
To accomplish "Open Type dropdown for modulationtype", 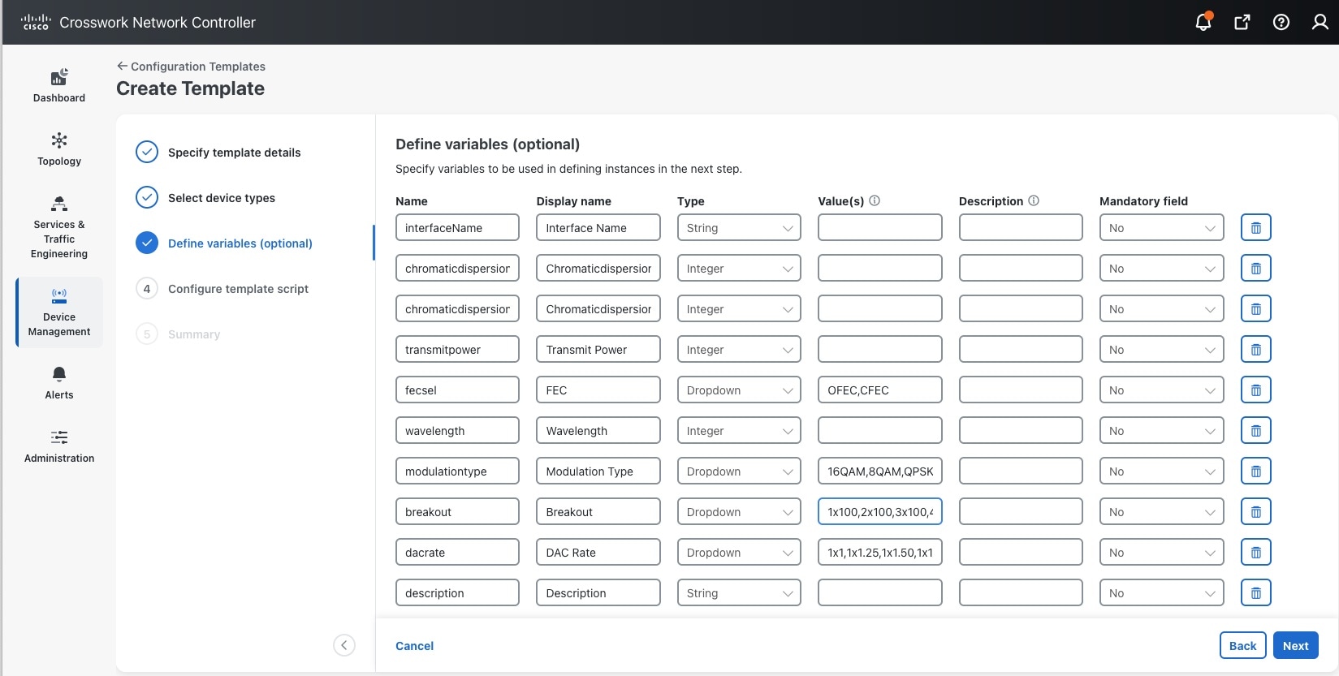I will pos(739,471).
